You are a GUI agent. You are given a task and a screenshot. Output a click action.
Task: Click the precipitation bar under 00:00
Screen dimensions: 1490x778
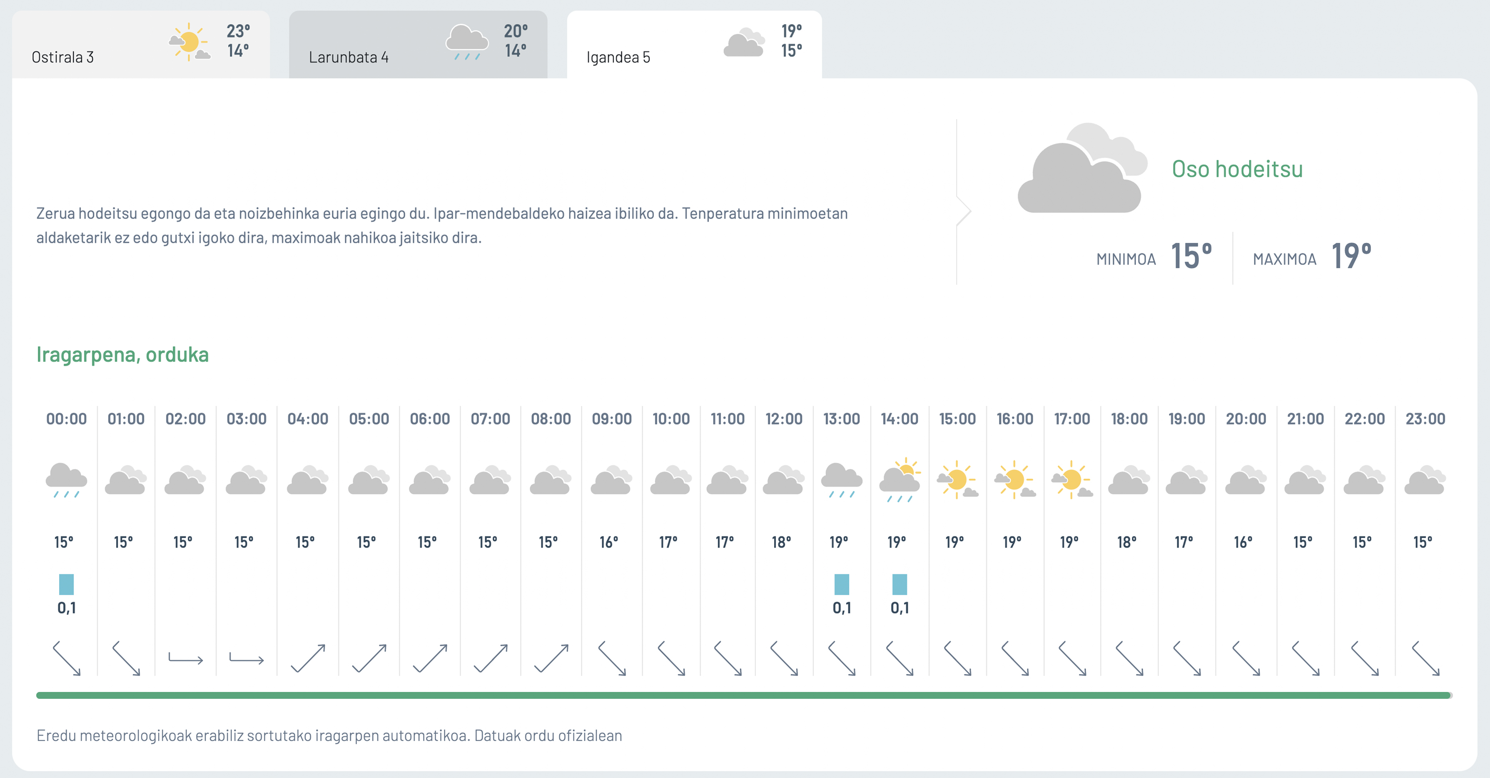(x=67, y=584)
